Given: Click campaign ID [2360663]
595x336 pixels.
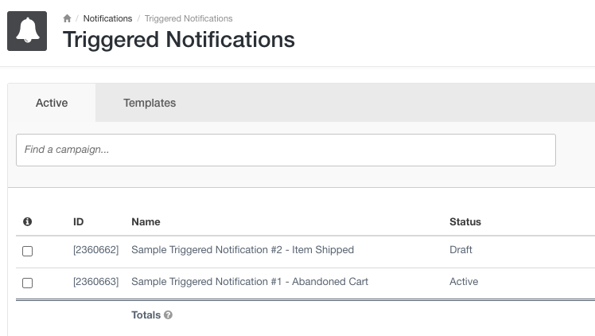Looking at the screenshot, I should pyautogui.click(x=95, y=282).
